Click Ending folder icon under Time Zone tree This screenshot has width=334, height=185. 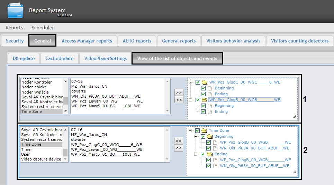[x=210, y=154]
